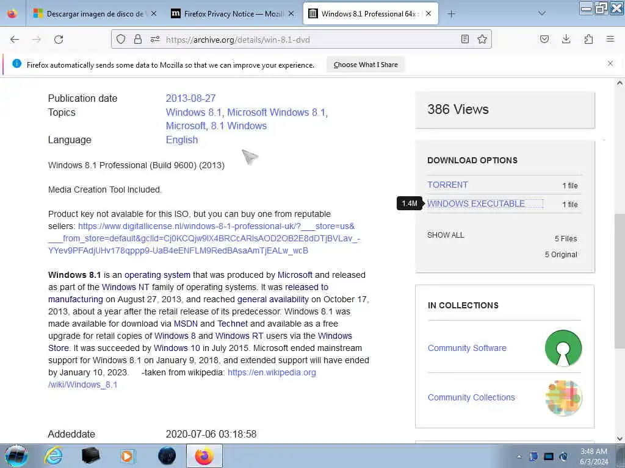Click the Choose What I Share button

(366, 65)
